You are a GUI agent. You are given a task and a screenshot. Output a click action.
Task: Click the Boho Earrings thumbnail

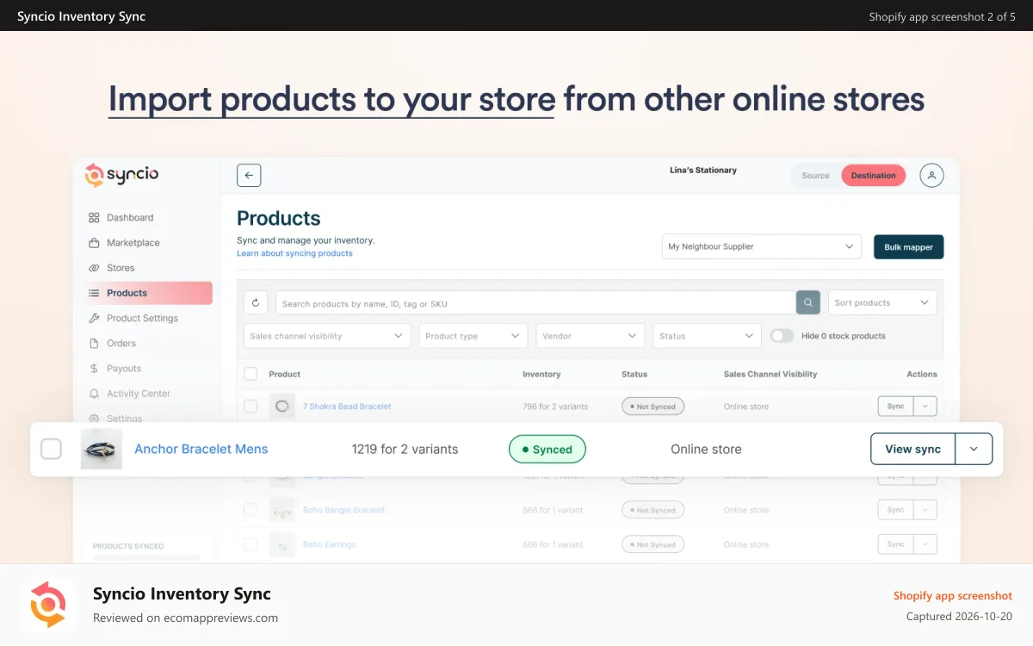coord(281,544)
